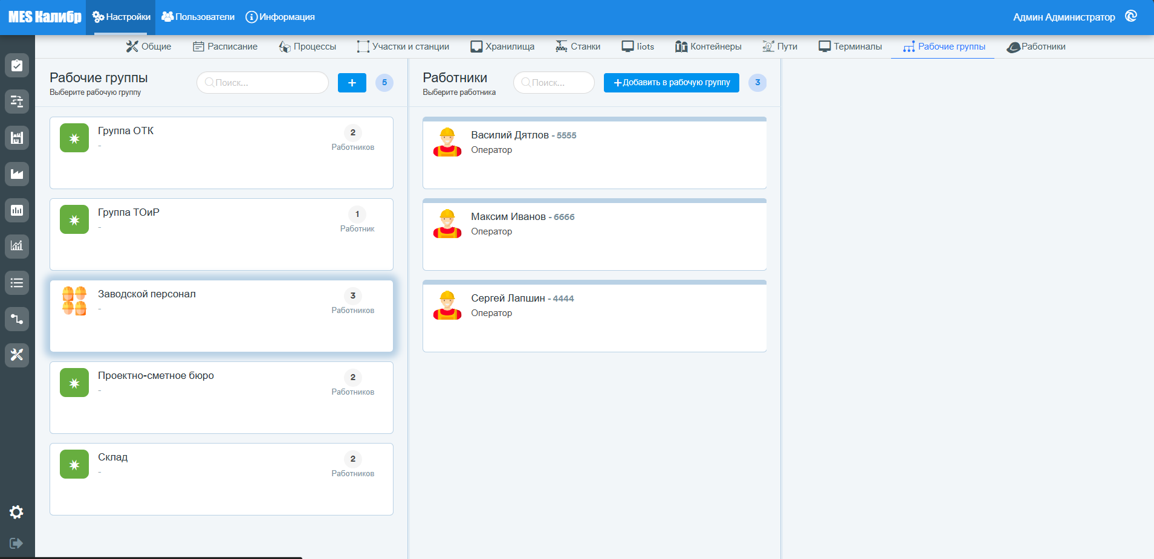Screen dimensions: 1154x559
Task: Select the Склад group card
Action: coord(221,479)
